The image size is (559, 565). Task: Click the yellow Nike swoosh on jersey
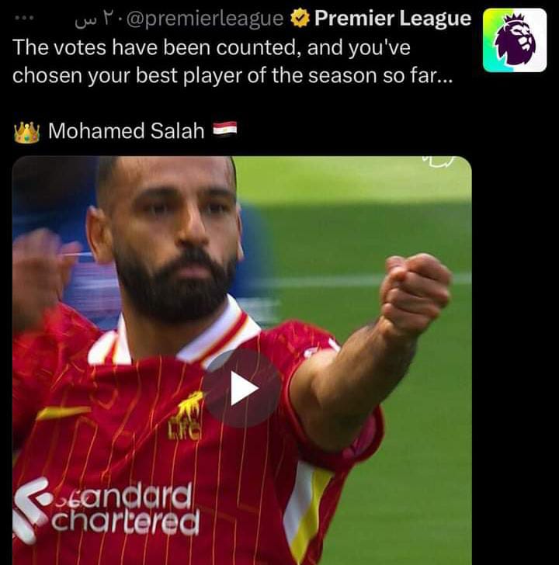click(x=63, y=412)
